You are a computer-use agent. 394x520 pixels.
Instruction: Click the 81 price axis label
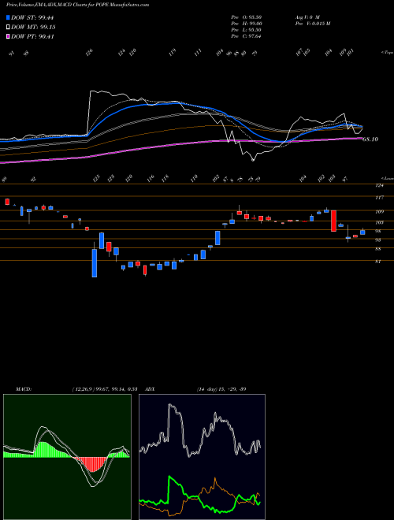click(x=378, y=262)
